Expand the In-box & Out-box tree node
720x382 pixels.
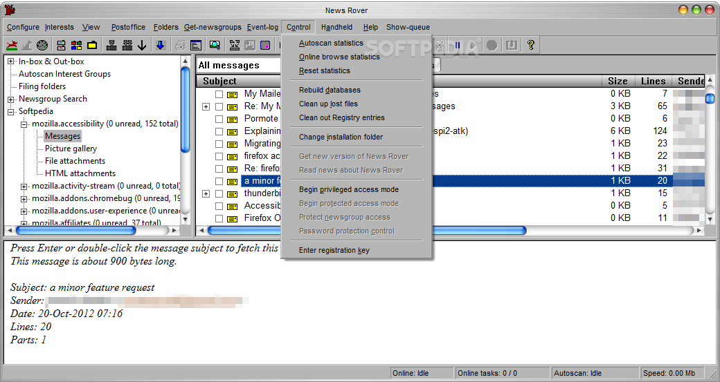point(10,61)
